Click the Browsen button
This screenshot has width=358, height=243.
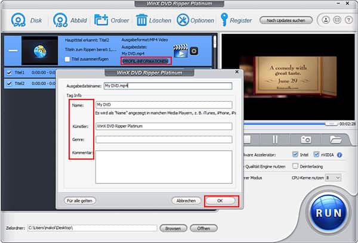173,228
